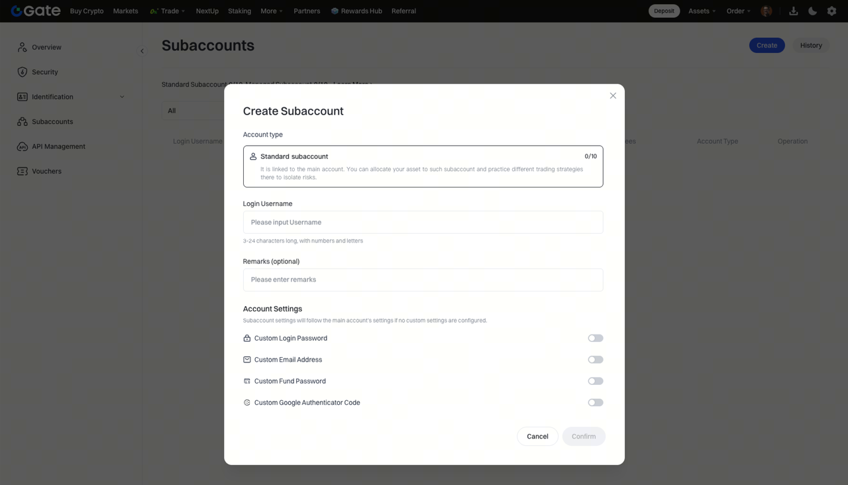The width and height of the screenshot is (848, 485).
Task: Click the download icon in header
Action: tap(793, 11)
